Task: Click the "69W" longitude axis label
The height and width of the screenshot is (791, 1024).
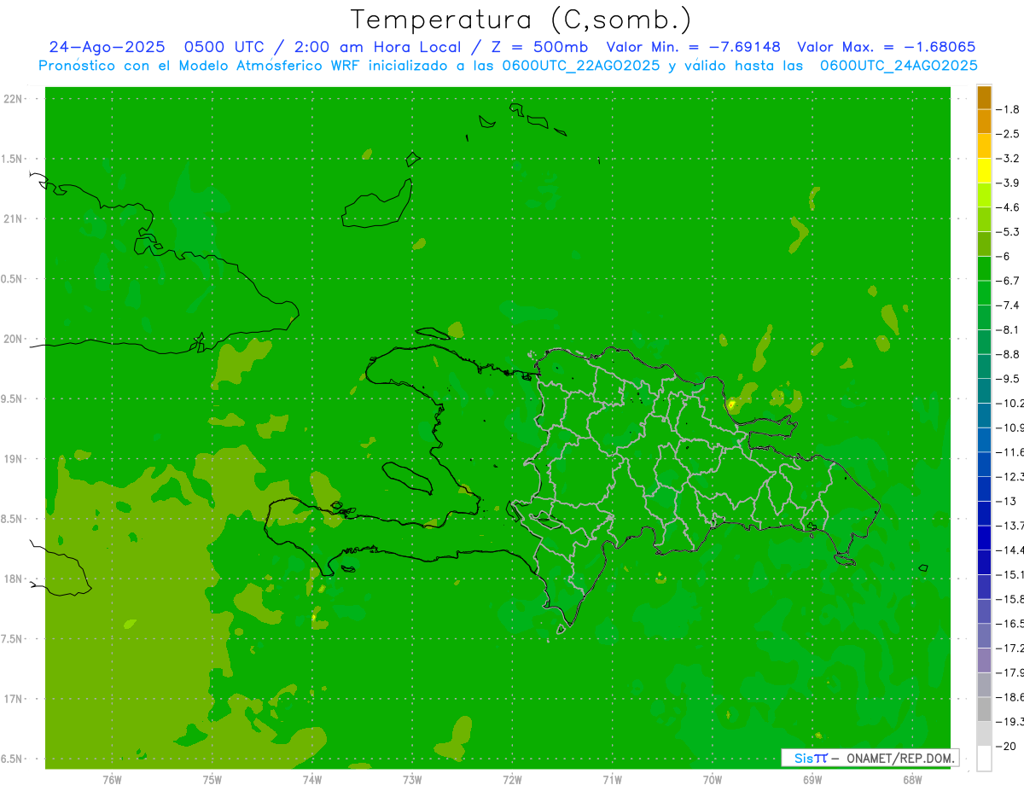Action: click(x=812, y=780)
